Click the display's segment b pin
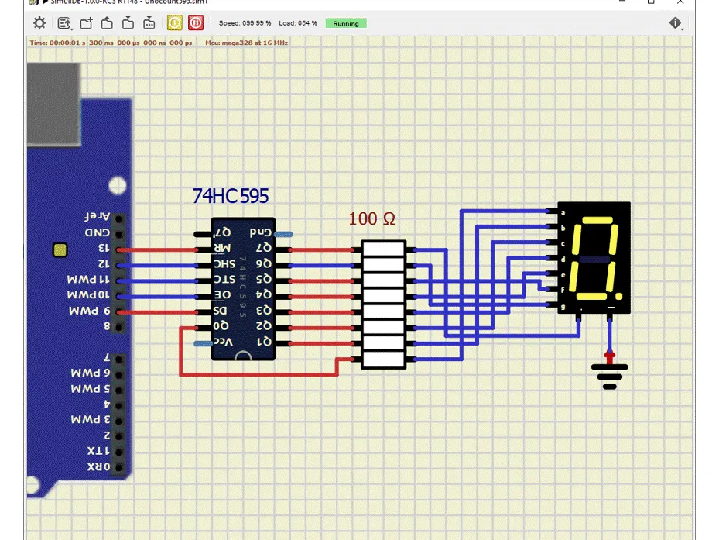719x540 pixels. pos(552,227)
